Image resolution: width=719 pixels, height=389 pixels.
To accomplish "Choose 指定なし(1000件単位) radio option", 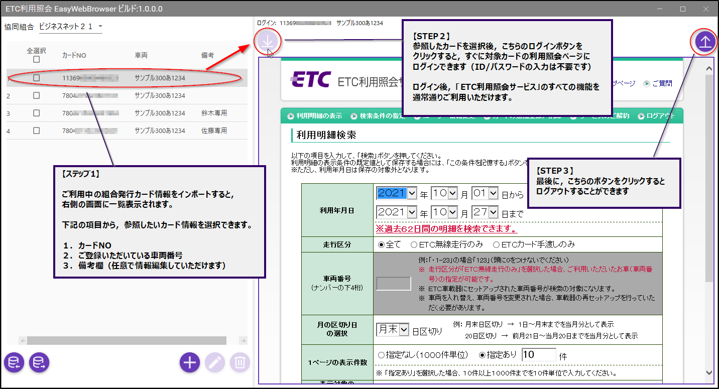I will coord(381,355).
